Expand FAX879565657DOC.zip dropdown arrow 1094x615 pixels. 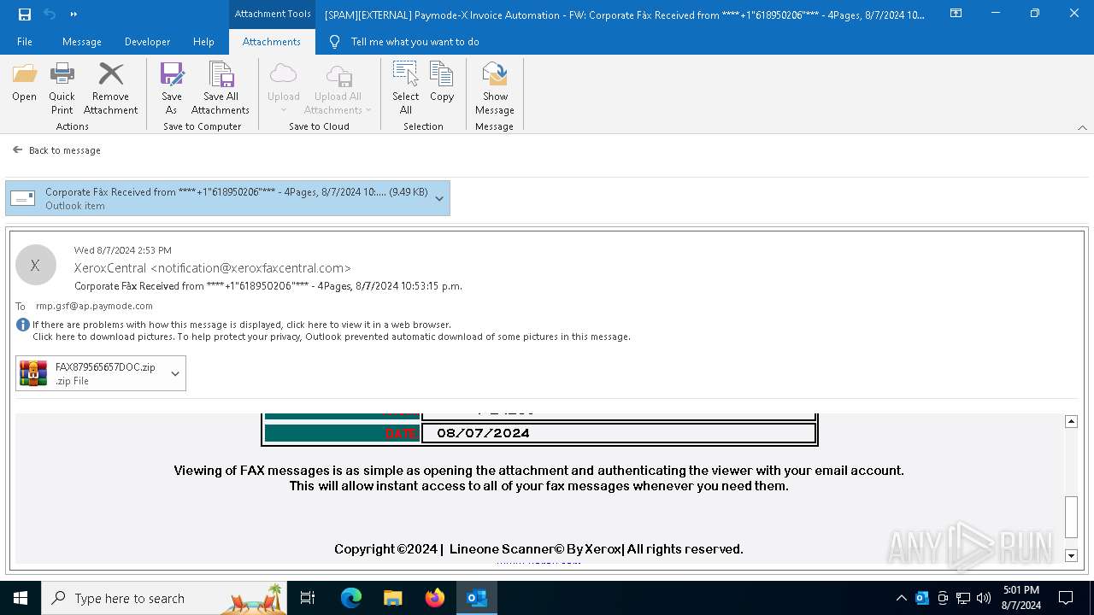click(175, 373)
